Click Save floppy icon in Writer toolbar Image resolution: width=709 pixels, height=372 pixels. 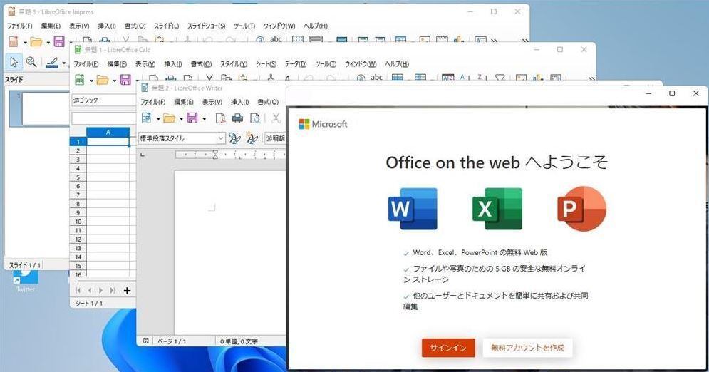(192, 118)
